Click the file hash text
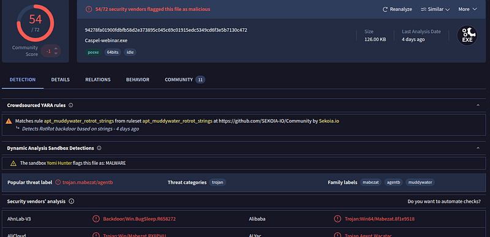 (166, 30)
